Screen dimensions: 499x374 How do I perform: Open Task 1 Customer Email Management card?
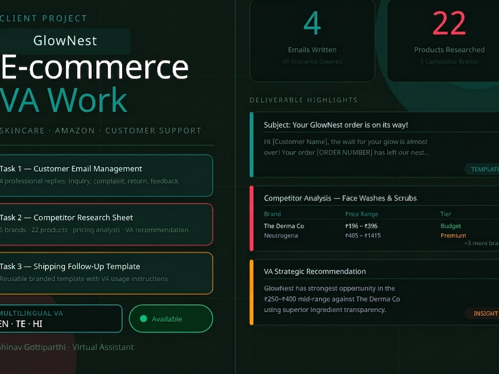click(x=106, y=176)
